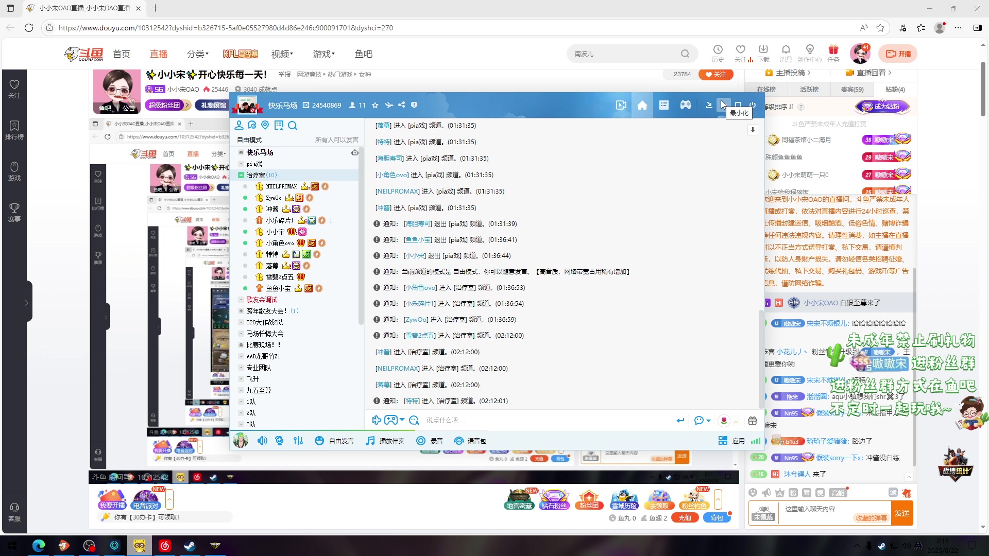Click the 充值 recharge button
989x556 pixels.
click(685, 518)
